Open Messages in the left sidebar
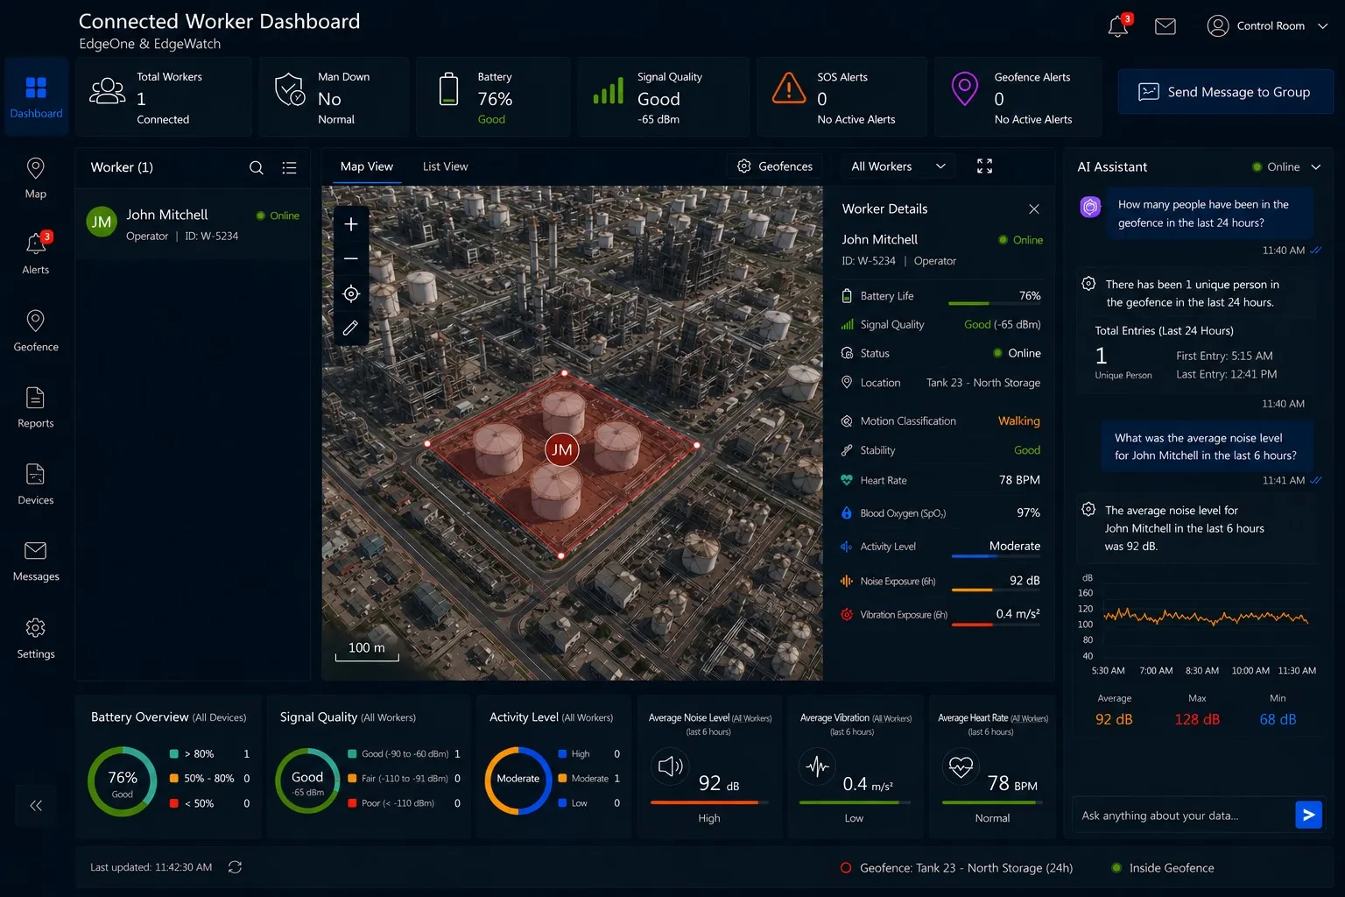 [x=36, y=561]
